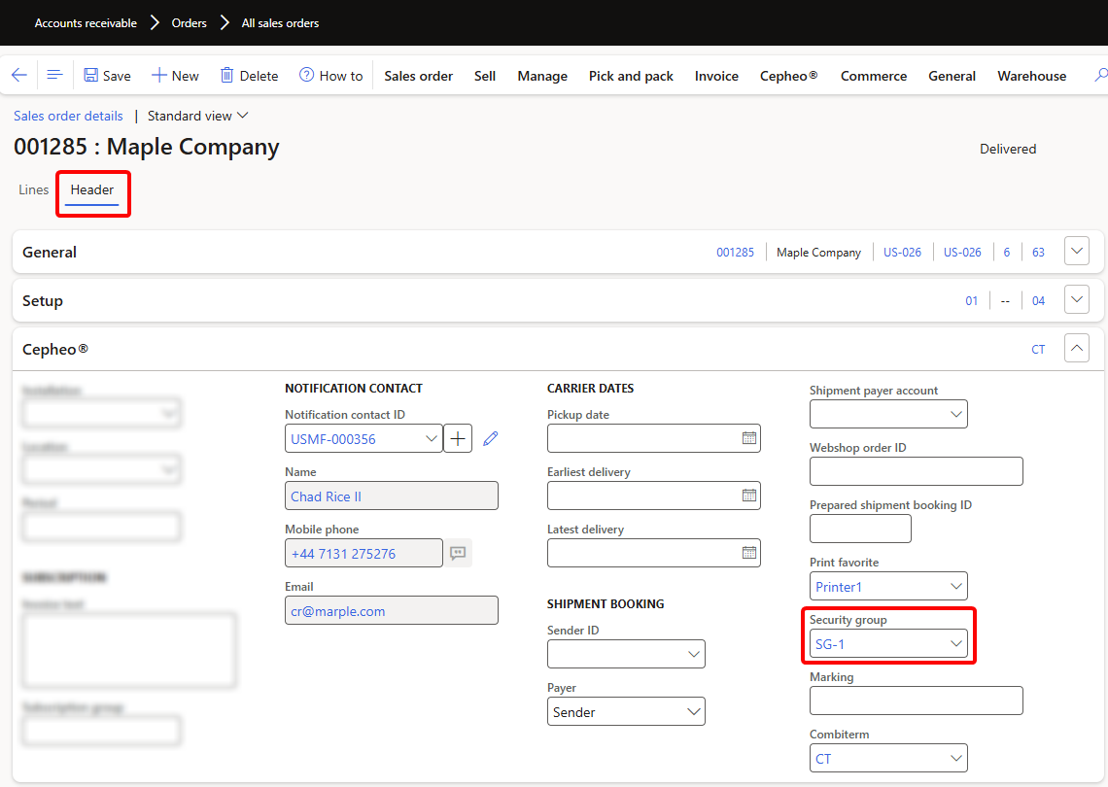Open the Payer dropdown showing Sender

(x=694, y=712)
